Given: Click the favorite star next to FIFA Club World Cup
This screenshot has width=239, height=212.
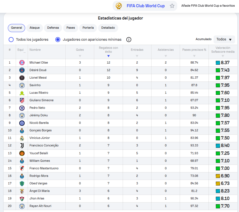Looking at the screenshot, I should tap(172, 6).
